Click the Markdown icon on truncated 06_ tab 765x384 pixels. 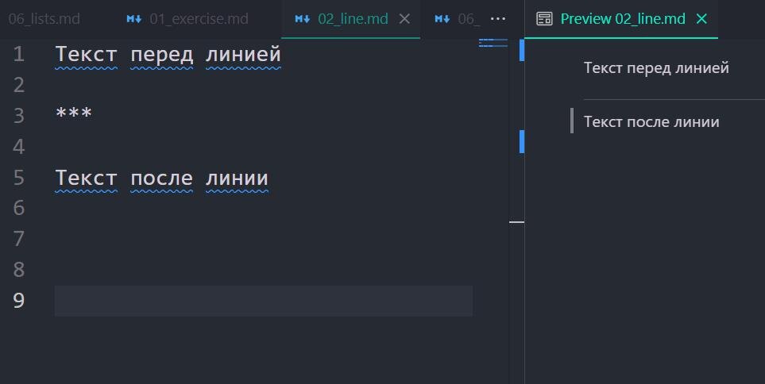click(442, 19)
